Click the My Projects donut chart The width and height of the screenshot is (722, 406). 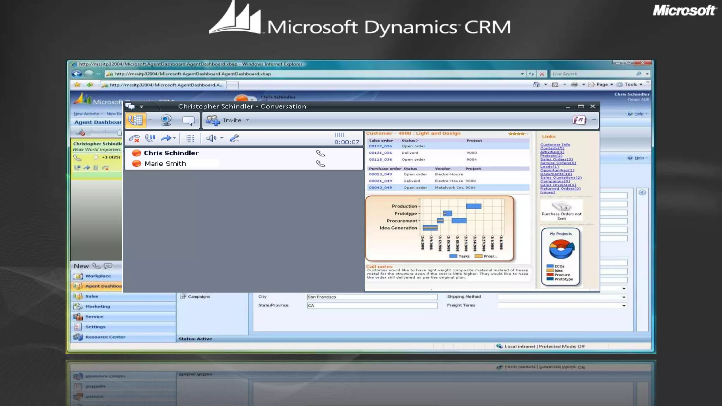[x=561, y=249]
